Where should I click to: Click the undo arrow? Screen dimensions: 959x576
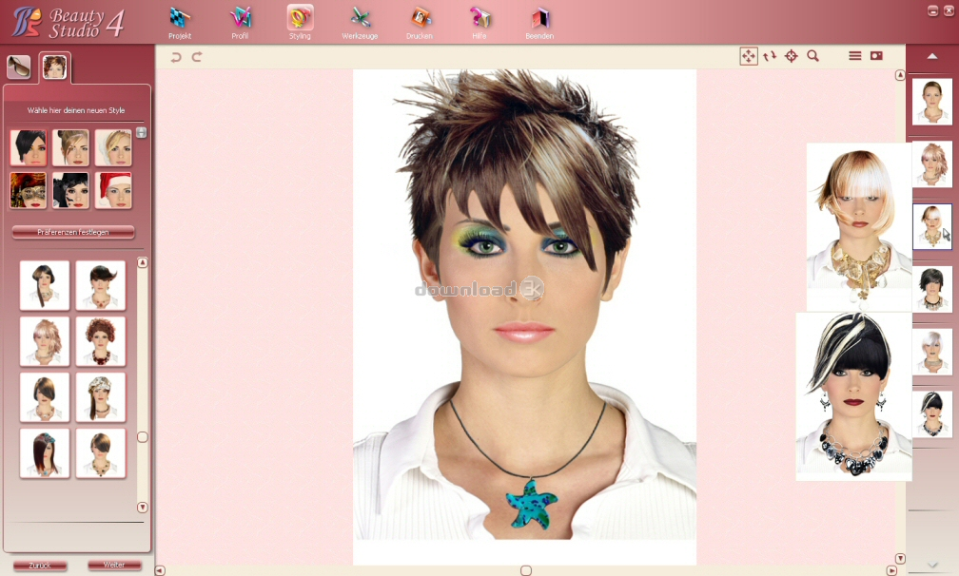click(176, 57)
